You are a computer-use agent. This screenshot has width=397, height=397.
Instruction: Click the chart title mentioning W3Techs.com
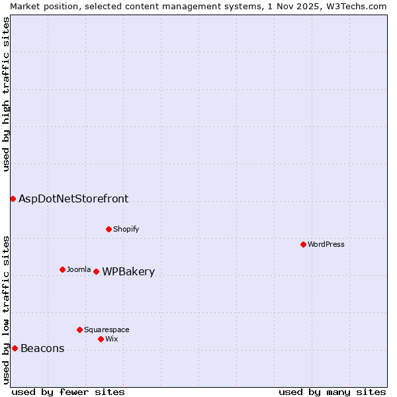click(198, 6)
